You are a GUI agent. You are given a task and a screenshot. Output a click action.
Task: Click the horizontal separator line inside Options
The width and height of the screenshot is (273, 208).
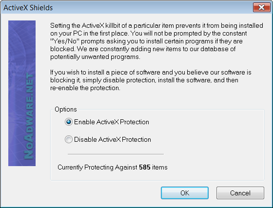(x=116, y=154)
